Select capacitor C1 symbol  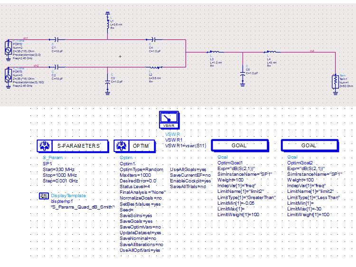pos(57,40)
